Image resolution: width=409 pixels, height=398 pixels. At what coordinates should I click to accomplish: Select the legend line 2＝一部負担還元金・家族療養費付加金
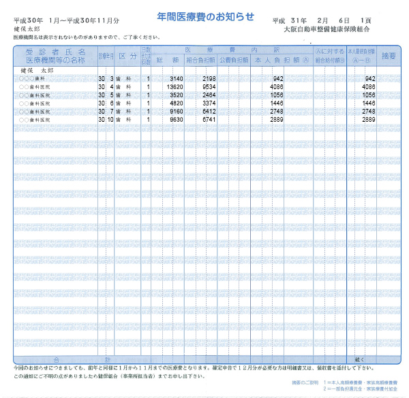point(360,389)
